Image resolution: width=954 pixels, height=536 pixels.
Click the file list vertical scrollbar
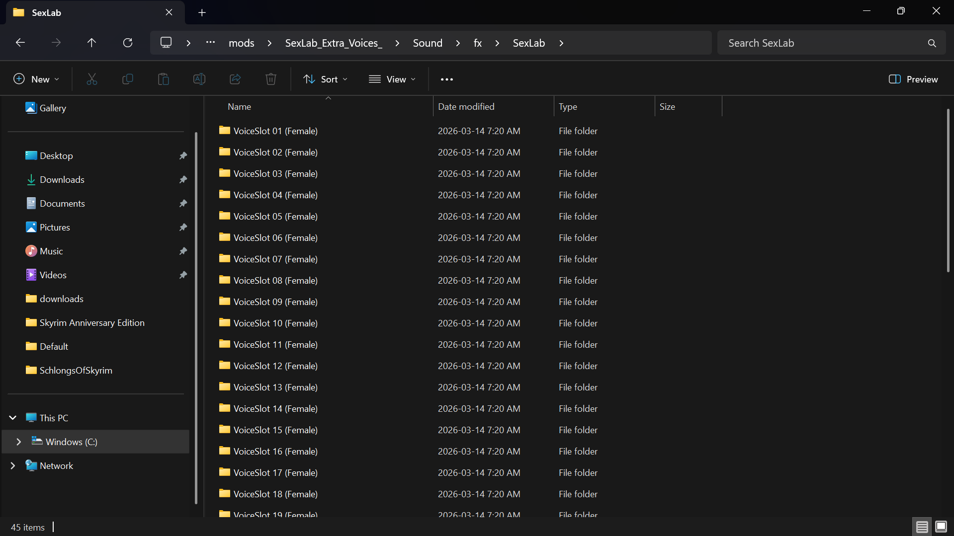[948, 190]
